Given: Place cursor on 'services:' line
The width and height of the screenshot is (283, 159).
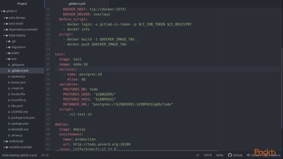Looking at the screenshot, I should (x=68, y=69).
